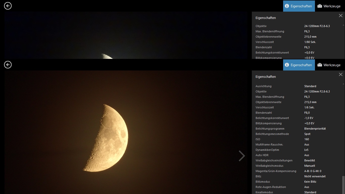Open Werkzeuge in the lower viewer
345x194 pixels.
329,65
